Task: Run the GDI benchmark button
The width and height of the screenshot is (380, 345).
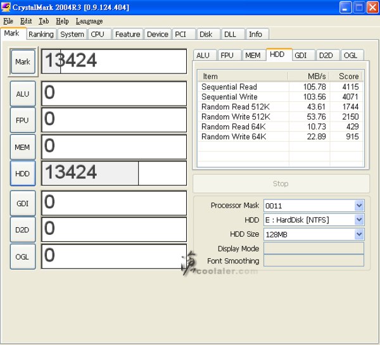Action: pos(23,203)
